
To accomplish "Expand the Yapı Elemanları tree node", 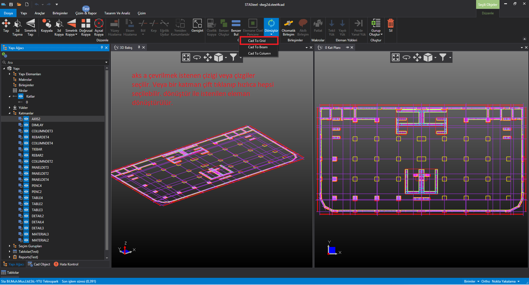I will point(10,74).
